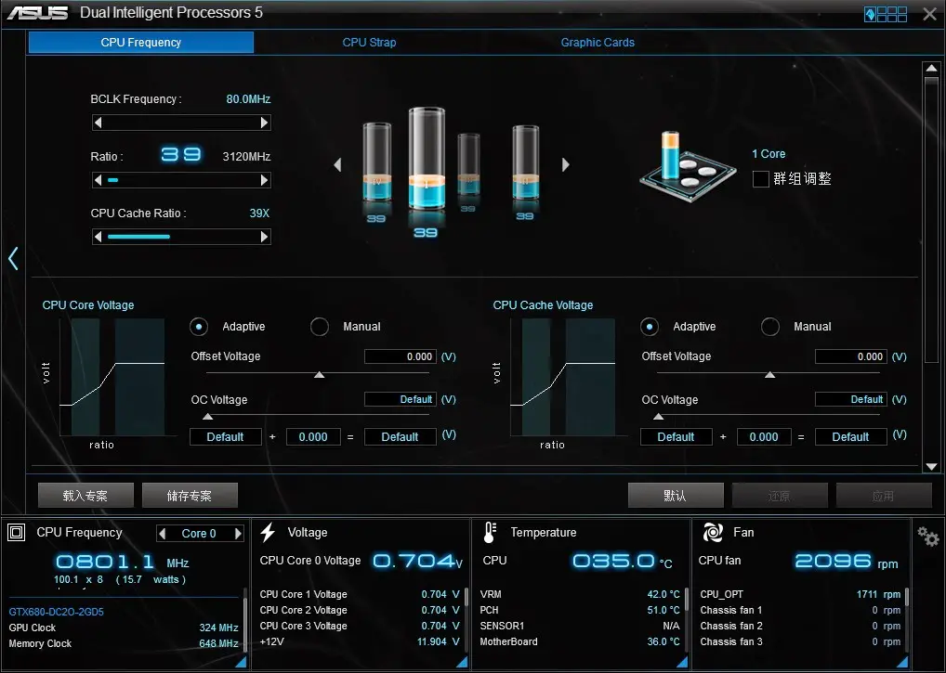This screenshot has height=673, width=946.
Task: Expand the Voltage panel using its corner triangle
Action: pos(462,662)
